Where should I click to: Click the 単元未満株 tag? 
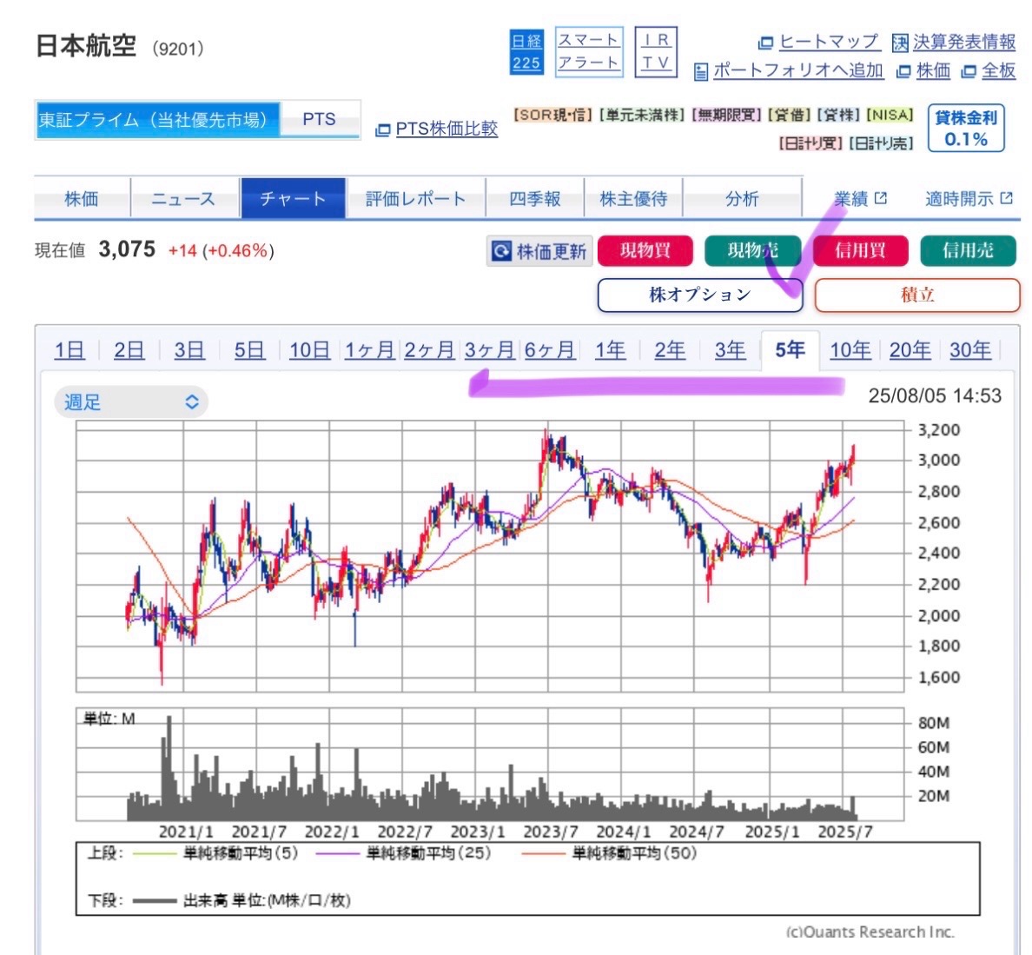642,116
